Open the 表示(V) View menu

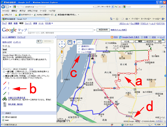coord(22,11)
